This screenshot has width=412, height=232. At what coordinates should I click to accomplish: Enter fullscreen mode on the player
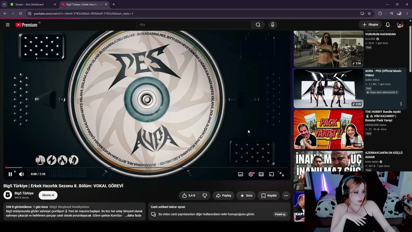(x=282, y=174)
